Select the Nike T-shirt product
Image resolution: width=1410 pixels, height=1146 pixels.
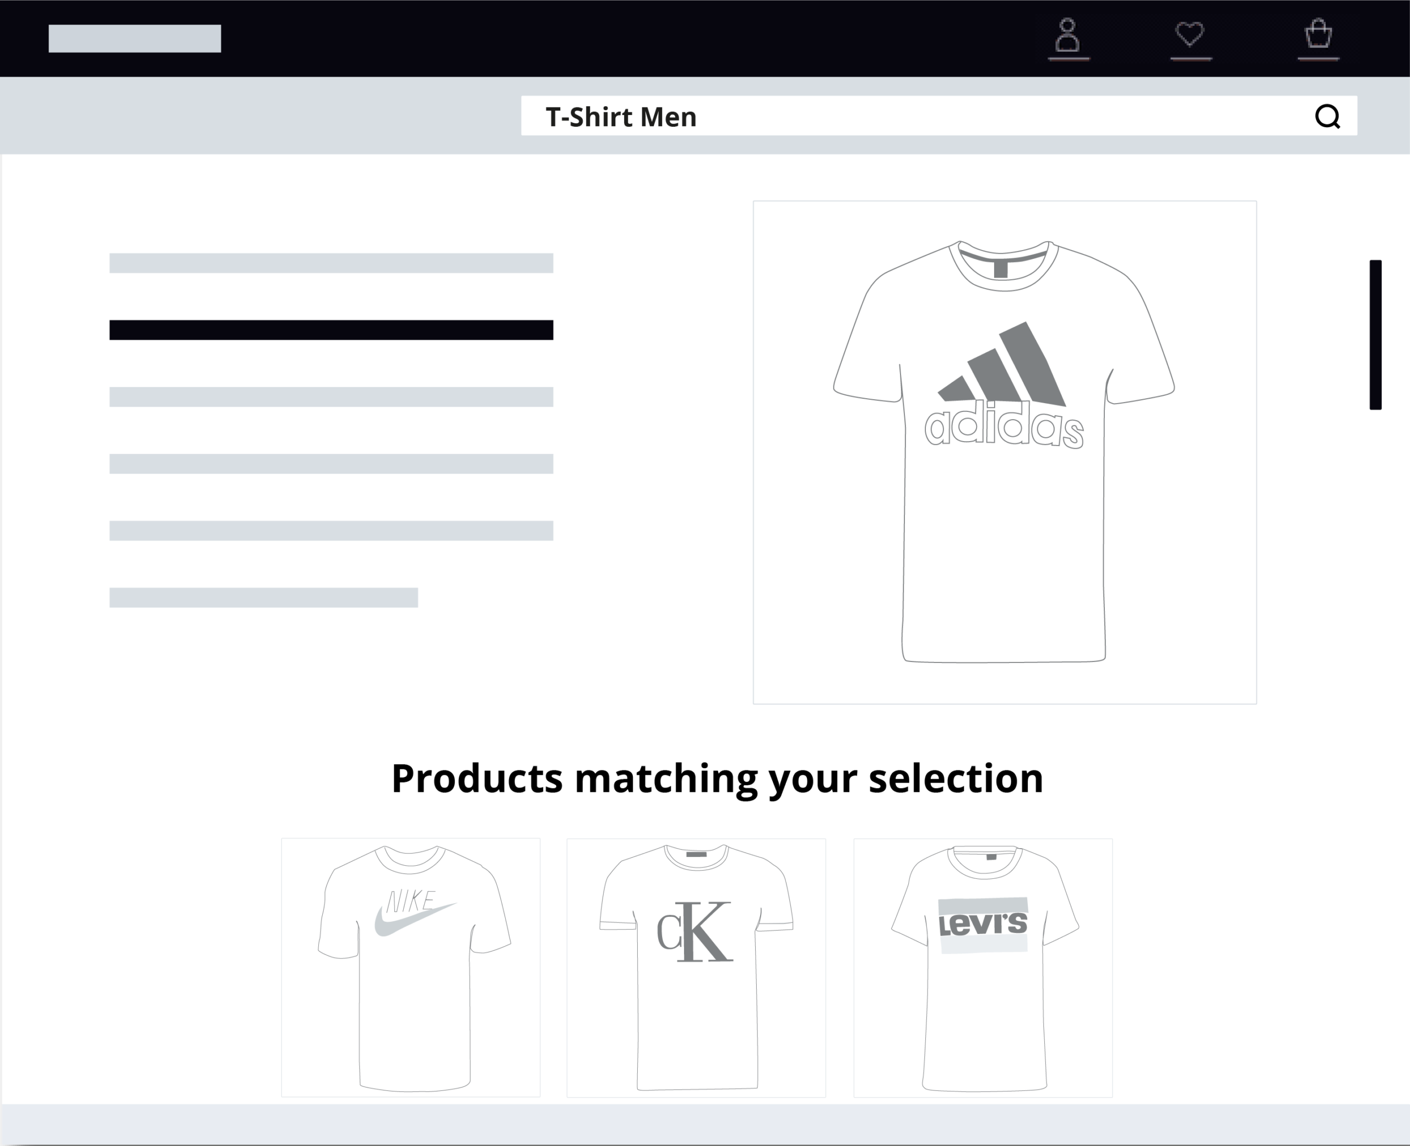pos(410,968)
